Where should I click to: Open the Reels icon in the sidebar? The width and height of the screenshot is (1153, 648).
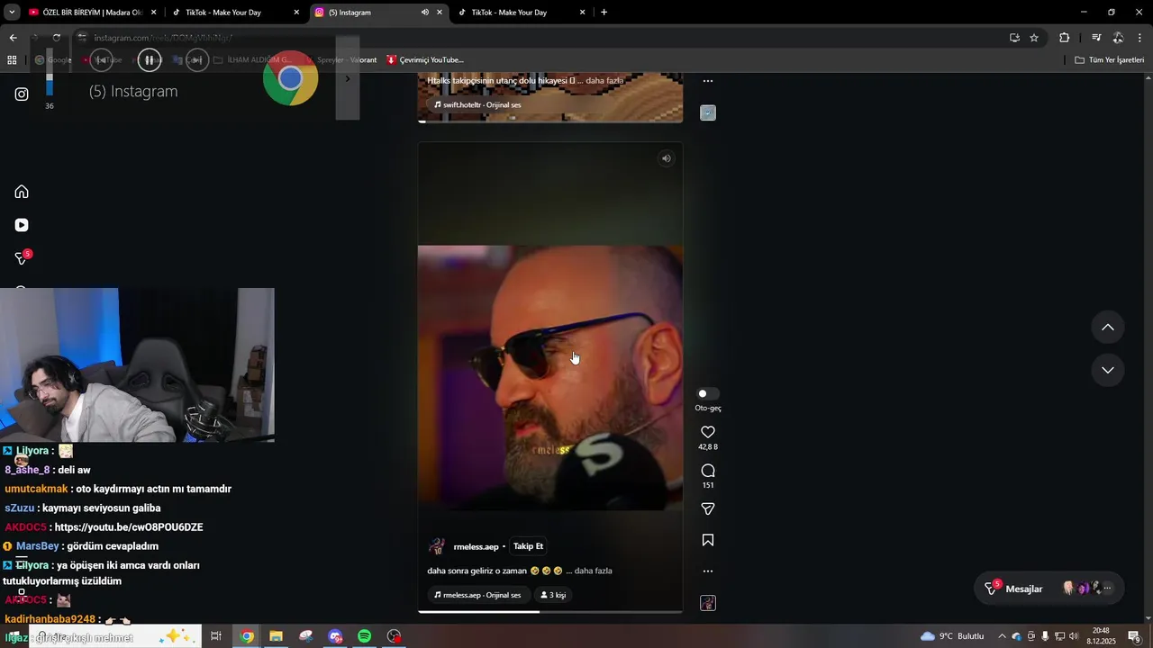coord(22,225)
